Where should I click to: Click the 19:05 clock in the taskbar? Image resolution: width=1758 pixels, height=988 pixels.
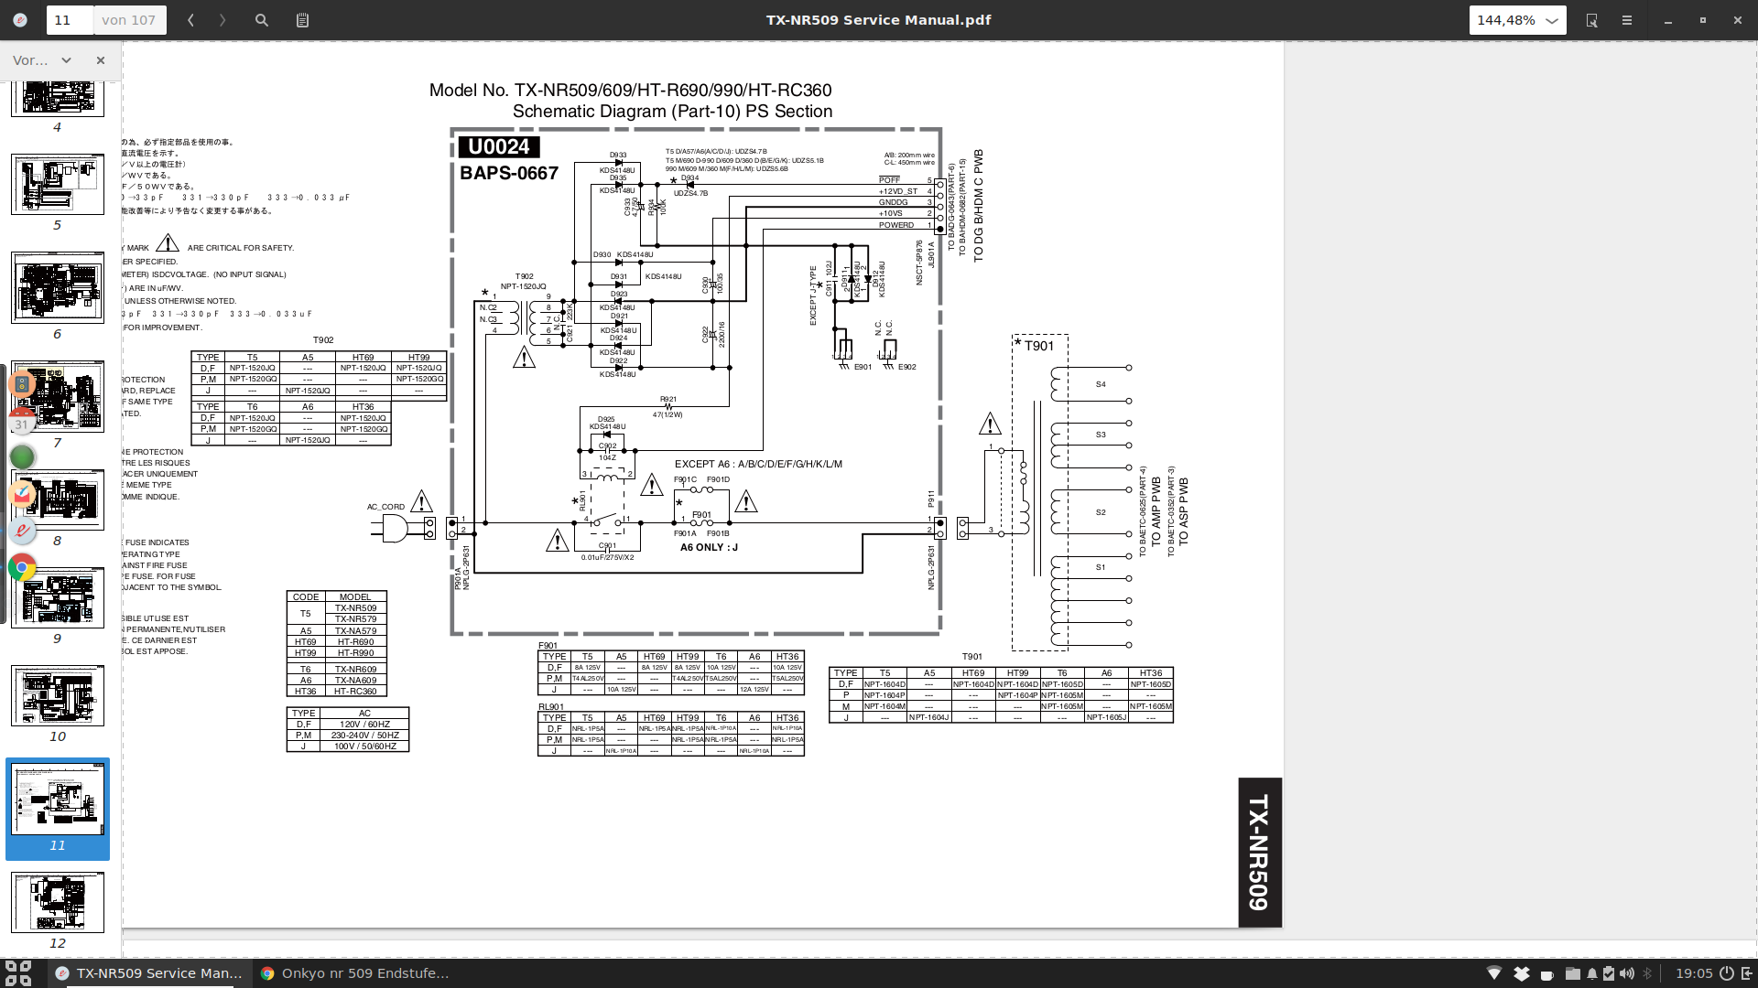[1694, 973]
